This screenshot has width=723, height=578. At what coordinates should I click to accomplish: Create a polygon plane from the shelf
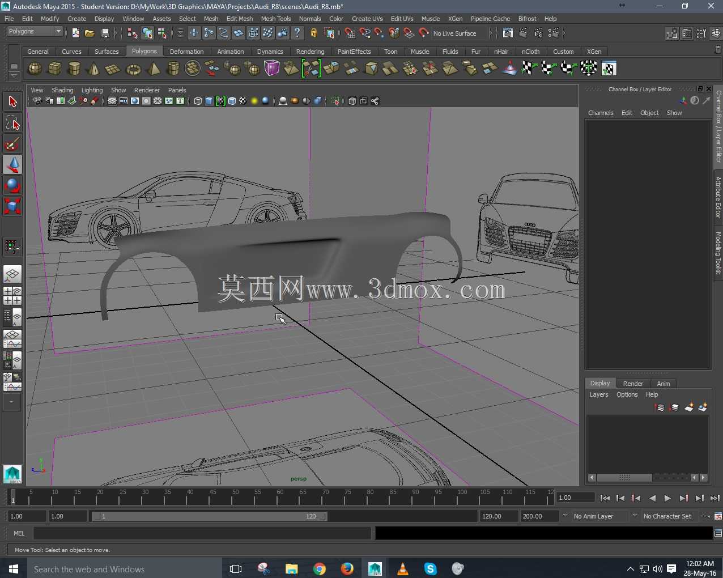113,69
